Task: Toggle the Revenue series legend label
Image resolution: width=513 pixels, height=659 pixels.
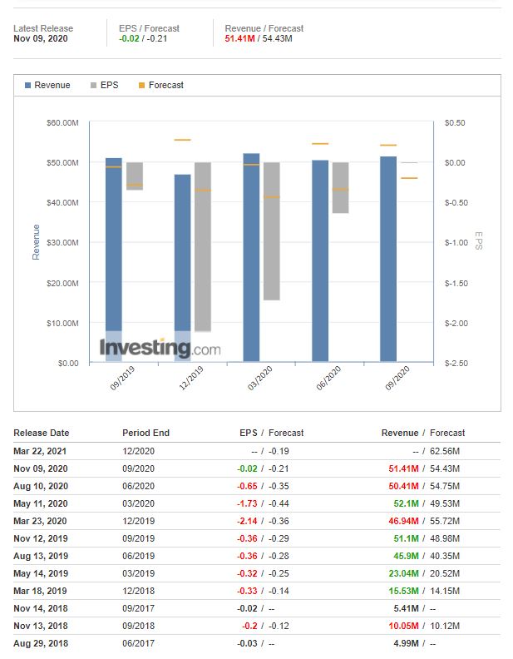Action: tap(52, 86)
